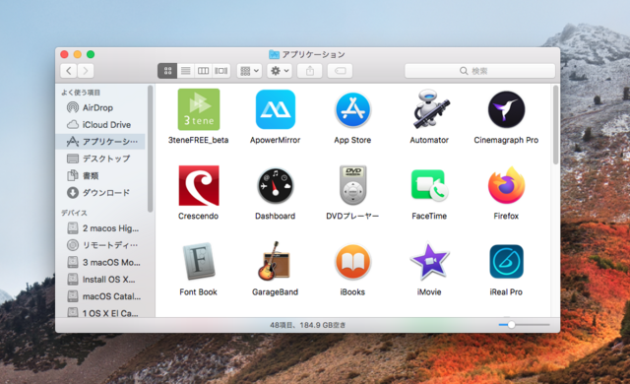630x384 pixels.
Task: Select the DVDプレーヤー icon
Action: pyautogui.click(x=352, y=185)
